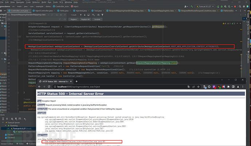Close the RequestMappingHandlerMapping.class tab

pyautogui.click(x=145, y=11)
